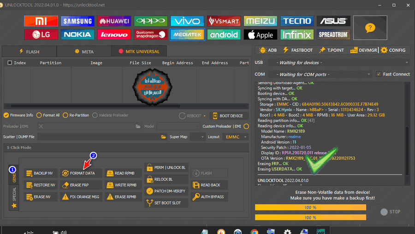Open the Special star side tab
This screenshot has height=234, width=415.
point(14,198)
